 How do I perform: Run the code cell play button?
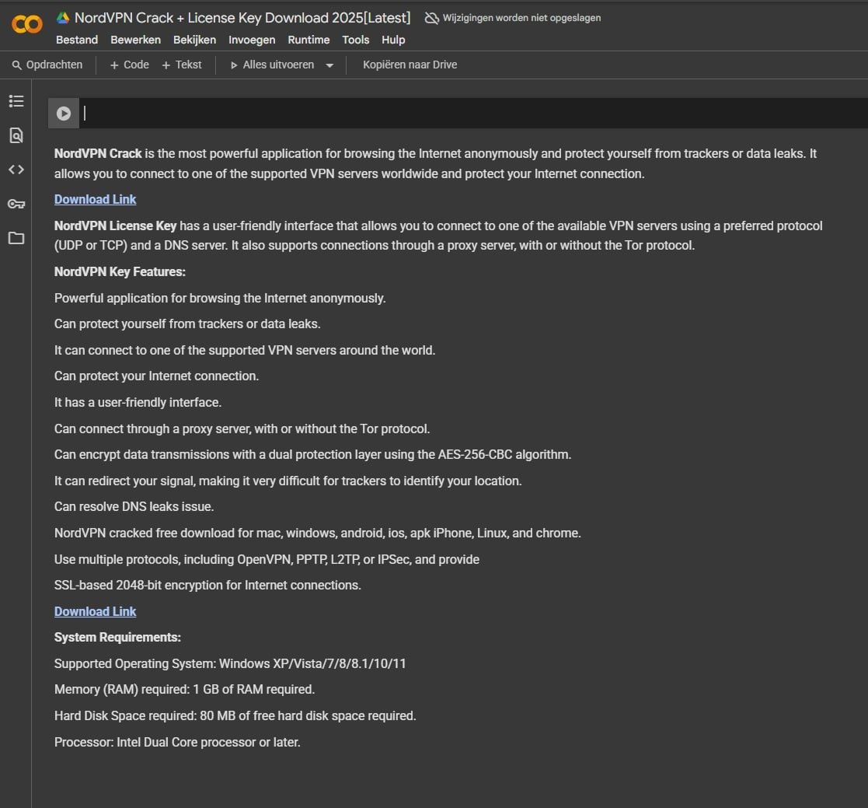(x=64, y=114)
